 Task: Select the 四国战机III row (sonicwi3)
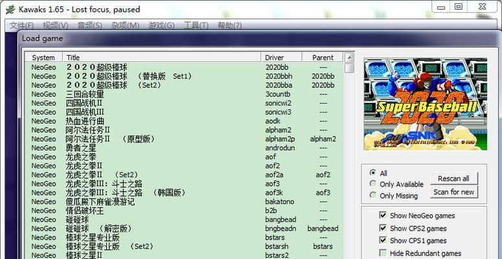[184, 112]
